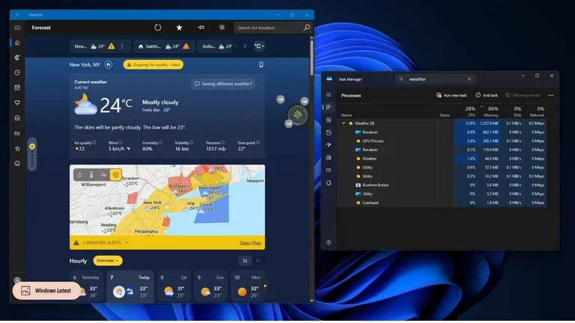Show next locations with right chevron
The height and width of the screenshot is (323, 575).
coord(245,46)
